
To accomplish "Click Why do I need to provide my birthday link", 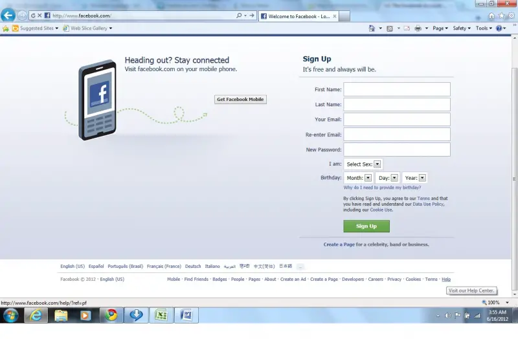I will coord(382,188).
